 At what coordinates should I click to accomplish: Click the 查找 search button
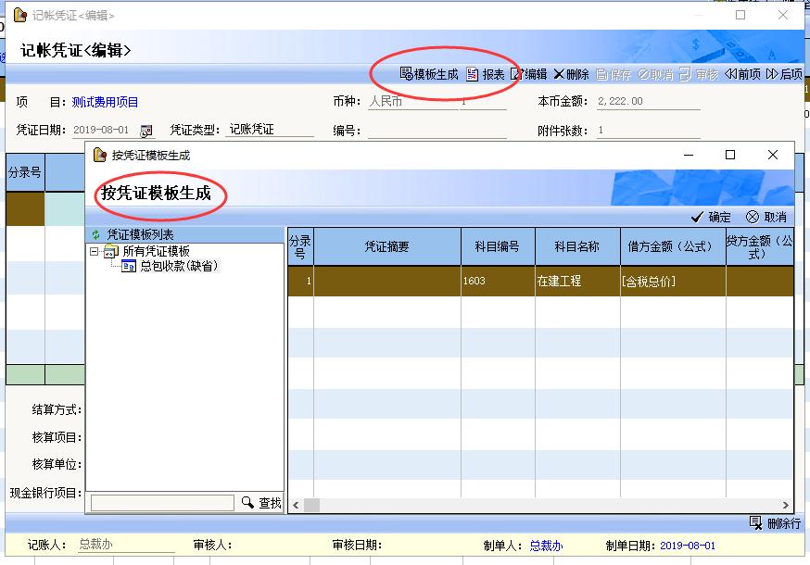pyautogui.click(x=261, y=502)
